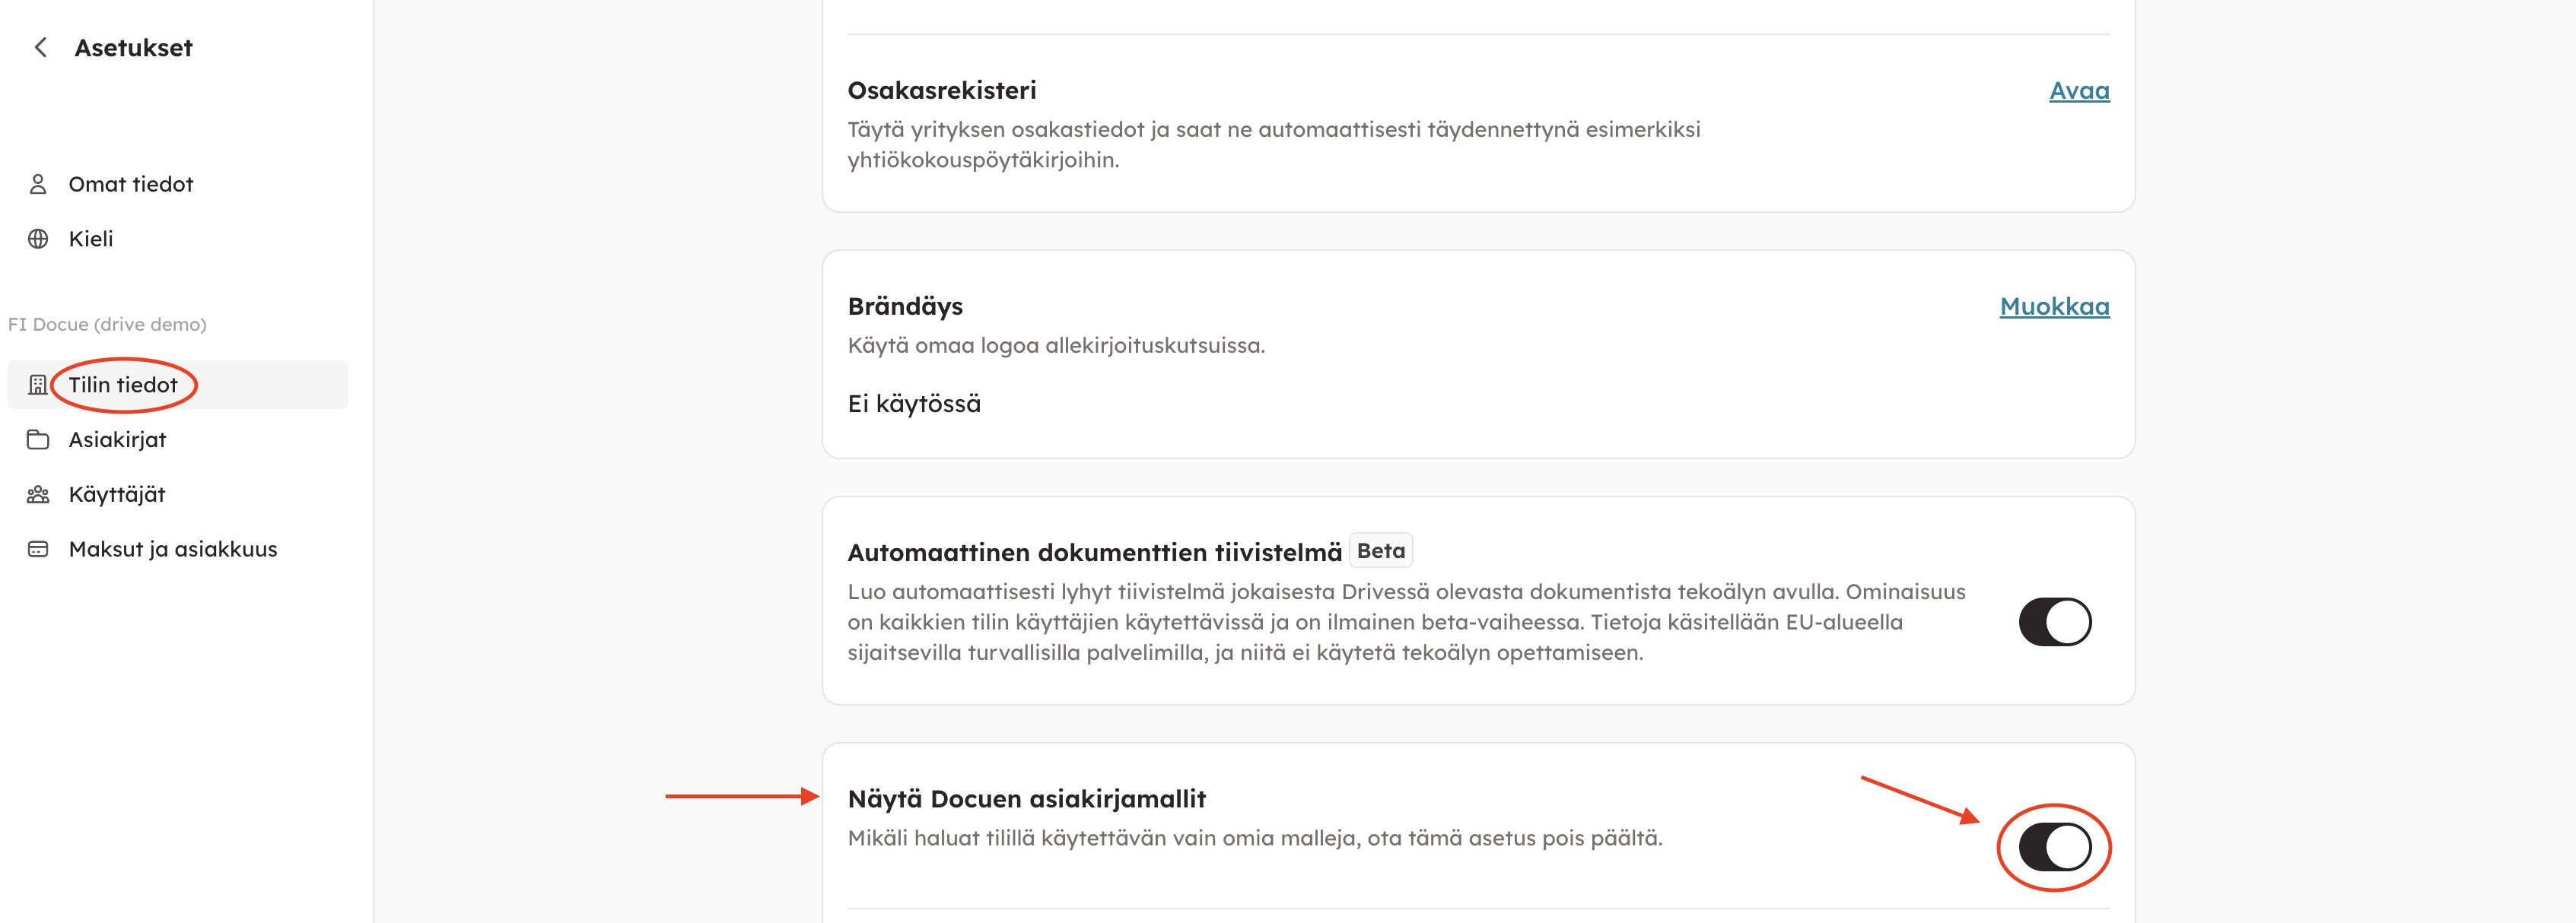
Task: Click the Asetukset header title
Action: click(x=134, y=47)
